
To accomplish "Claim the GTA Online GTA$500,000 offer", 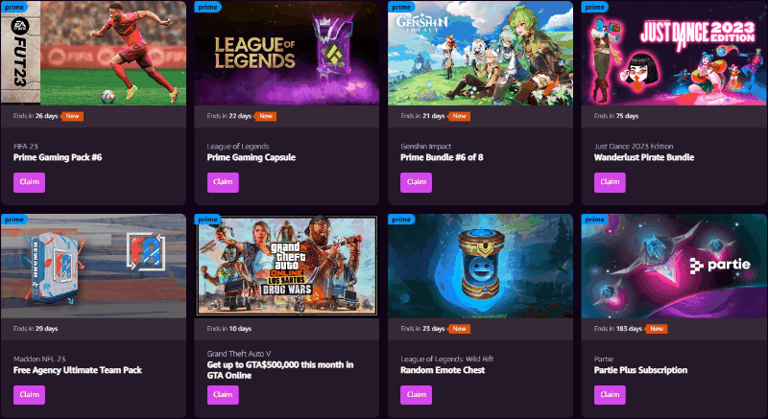I will click(x=223, y=395).
